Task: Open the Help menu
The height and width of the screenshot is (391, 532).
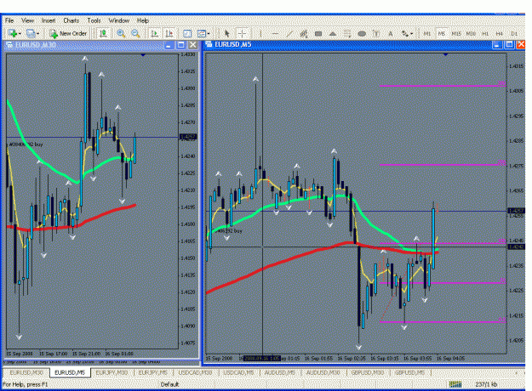Action: pyautogui.click(x=143, y=20)
